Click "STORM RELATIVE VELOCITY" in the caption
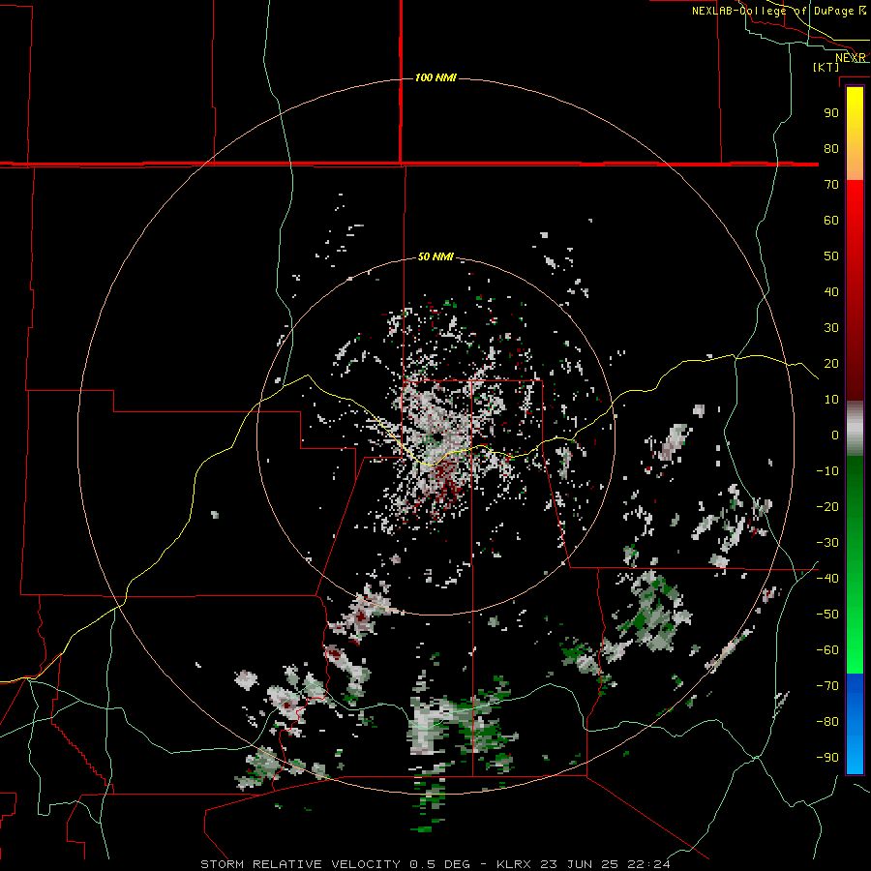This screenshot has width=871, height=871. tap(301, 864)
